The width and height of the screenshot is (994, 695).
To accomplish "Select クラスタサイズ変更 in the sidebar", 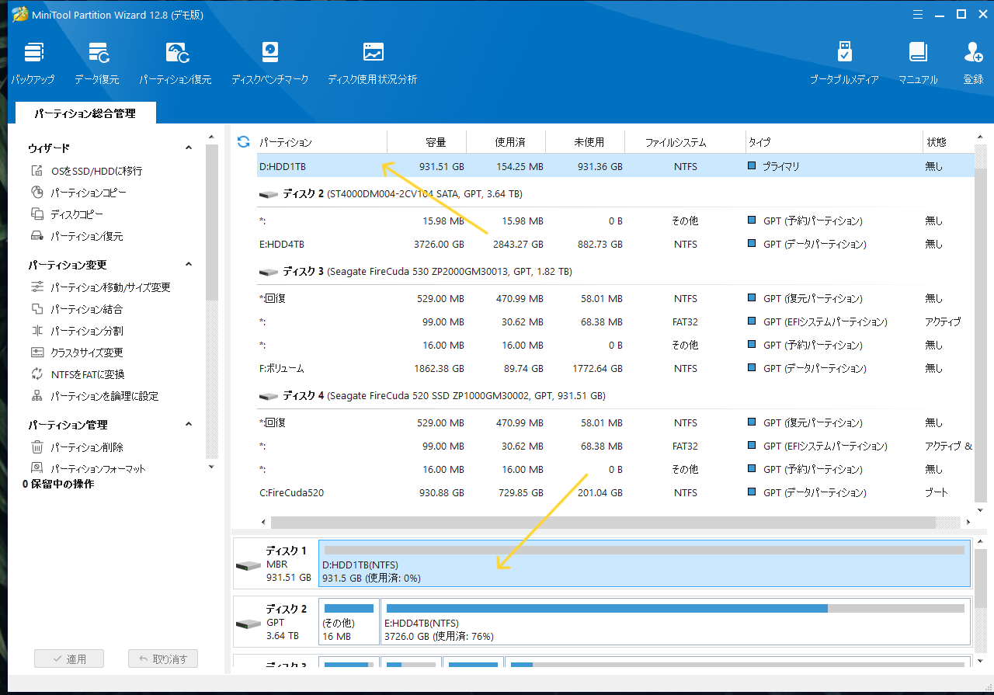I will (x=77, y=353).
